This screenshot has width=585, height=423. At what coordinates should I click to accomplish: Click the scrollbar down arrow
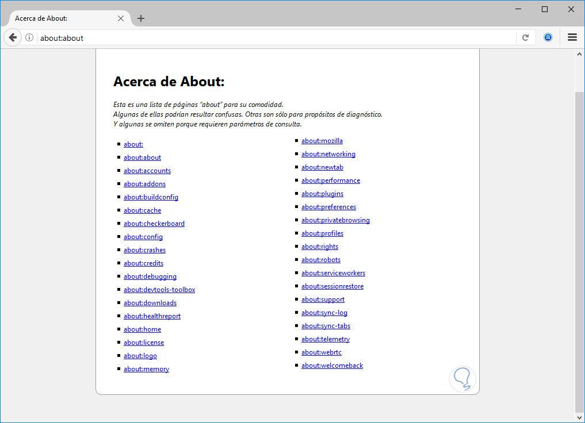[579, 417]
